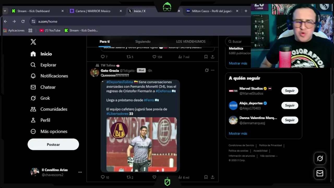
Task: Like the Gato Gracia post
Action: (154, 177)
